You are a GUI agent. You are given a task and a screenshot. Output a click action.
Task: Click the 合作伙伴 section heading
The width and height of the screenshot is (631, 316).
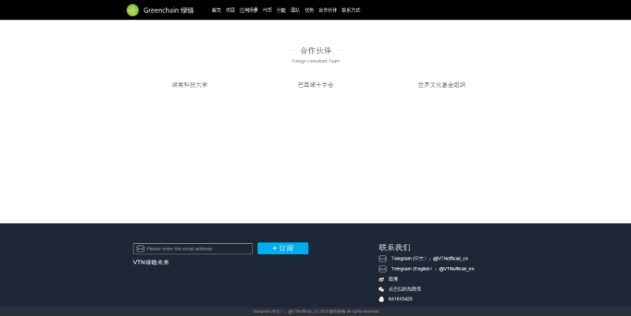pyautogui.click(x=315, y=50)
